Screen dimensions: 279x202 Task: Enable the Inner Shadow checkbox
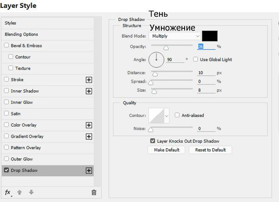[7, 91]
